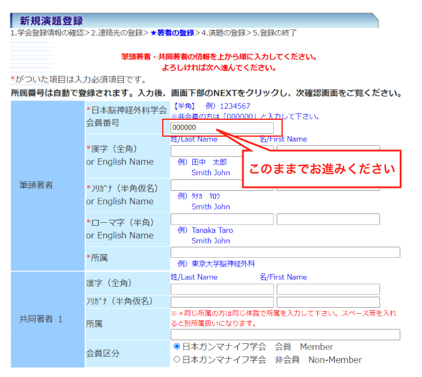Click the red note about 同じ所属の方
This screenshot has width=422, height=377.
pyautogui.click(x=283, y=318)
